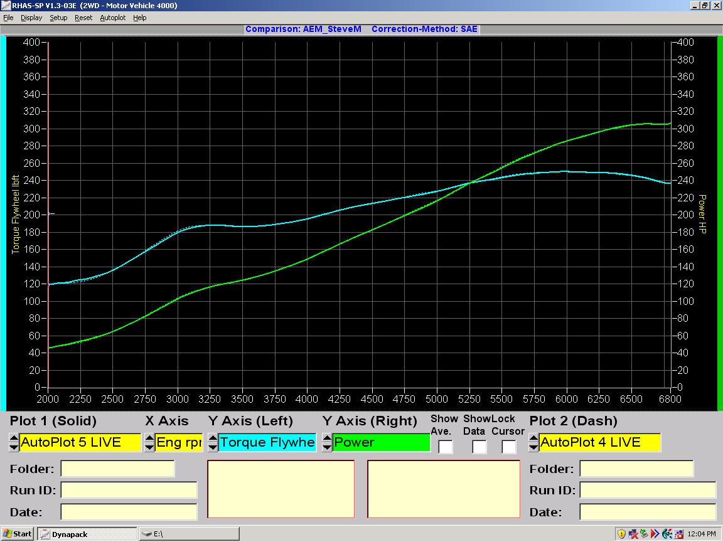This screenshot has width=723, height=542.
Task: Open the Setup menu
Action: (58, 18)
